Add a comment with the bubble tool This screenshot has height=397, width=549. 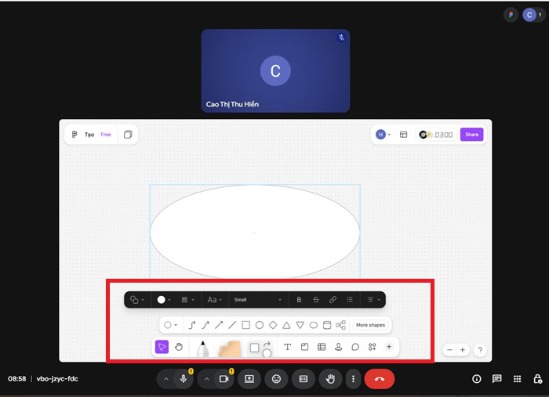click(355, 347)
